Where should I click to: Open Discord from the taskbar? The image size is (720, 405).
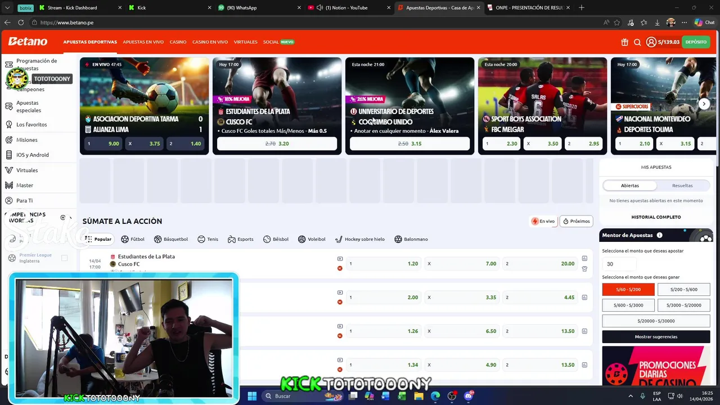tap(469, 396)
